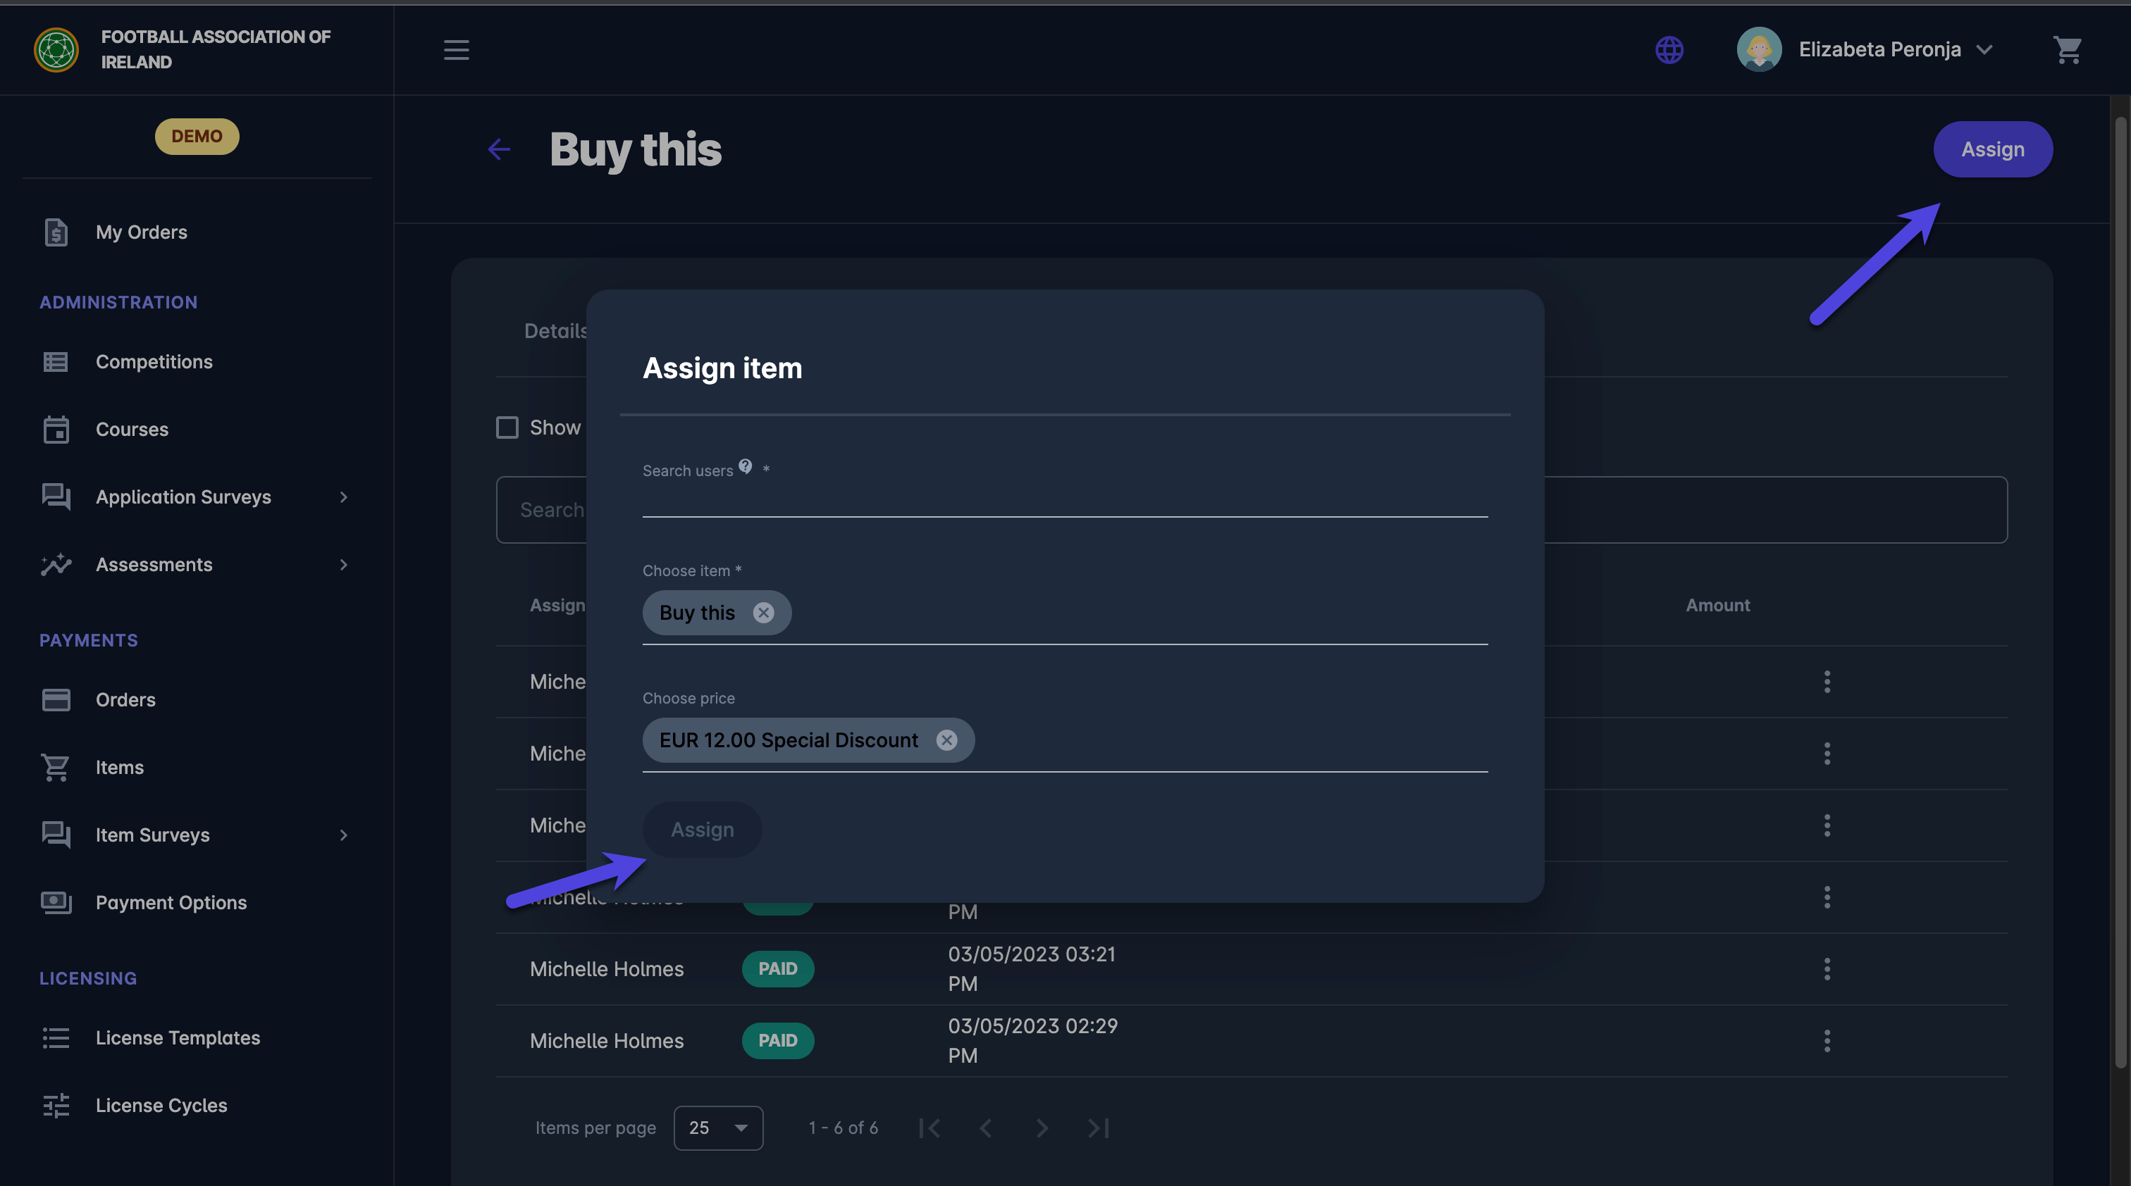
Task: Open the shopping cart icon
Action: [2066, 49]
